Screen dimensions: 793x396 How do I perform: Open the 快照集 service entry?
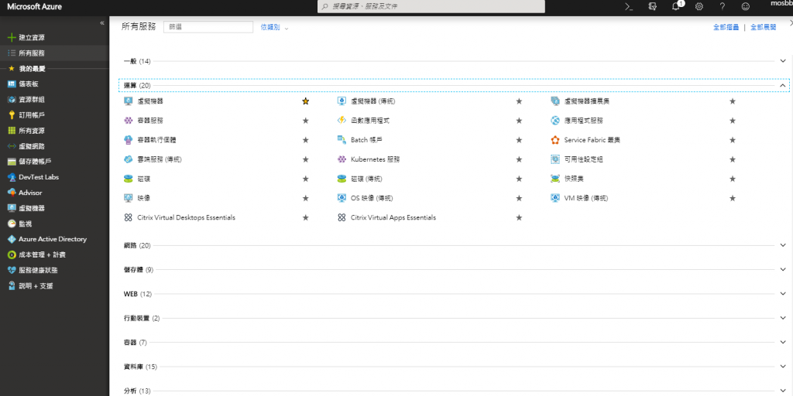click(x=574, y=179)
